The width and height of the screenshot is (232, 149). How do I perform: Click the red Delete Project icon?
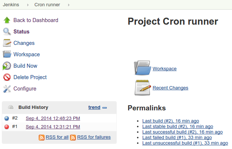(7, 77)
